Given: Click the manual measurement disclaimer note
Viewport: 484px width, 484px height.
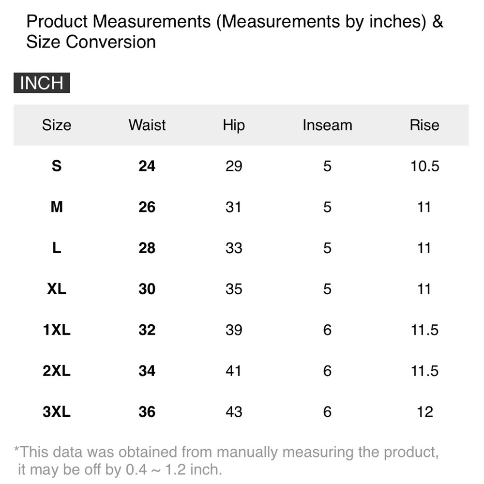Looking at the screenshot, I should [x=226, y=461].
